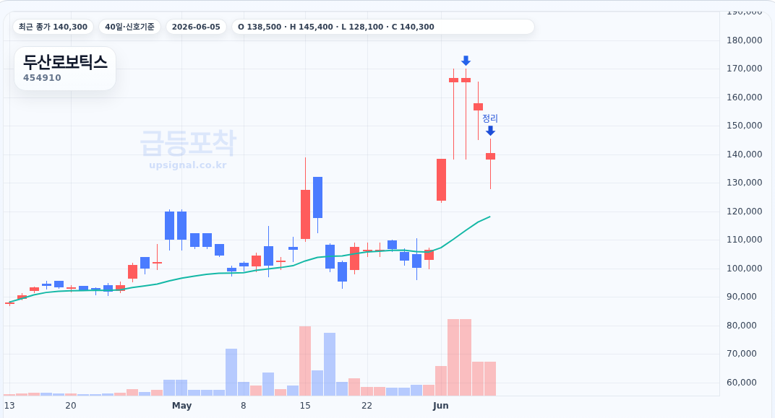
Task: Click the blue candle after May 15
Action: [318, 197]
